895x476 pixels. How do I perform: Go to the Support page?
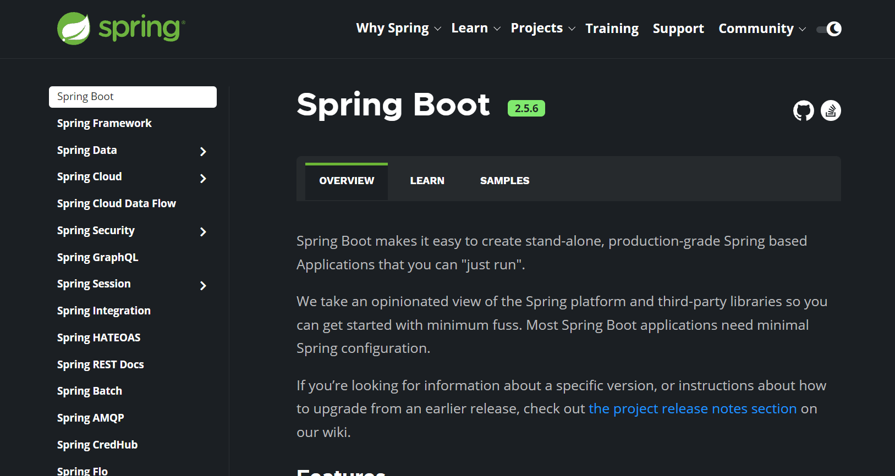click(x=678, y=29)
